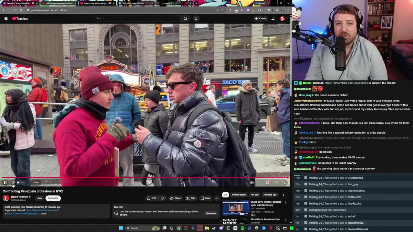This screenshot has height=232, width=413.
Task: Bookmark this page with the star
Action: coord(222,10)
